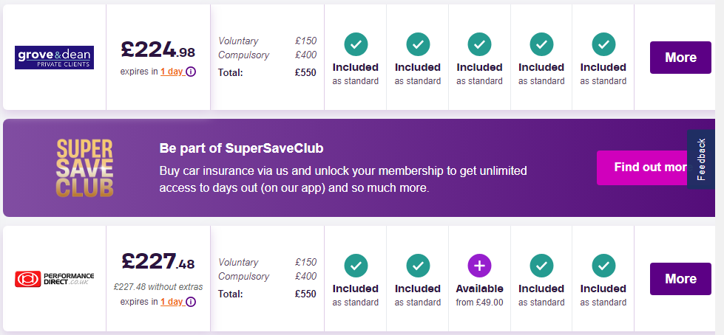
Task: Click the '1 day' link under £224.98
Action: (x=172, y=72)
